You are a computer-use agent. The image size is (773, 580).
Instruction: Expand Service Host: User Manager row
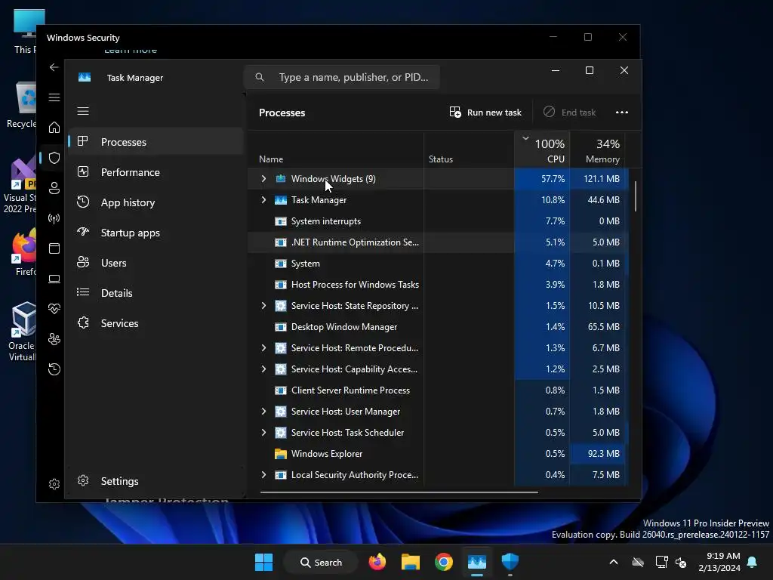(263, 412)
